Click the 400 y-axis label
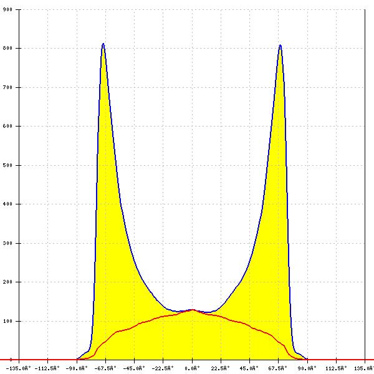 (7, 204)
